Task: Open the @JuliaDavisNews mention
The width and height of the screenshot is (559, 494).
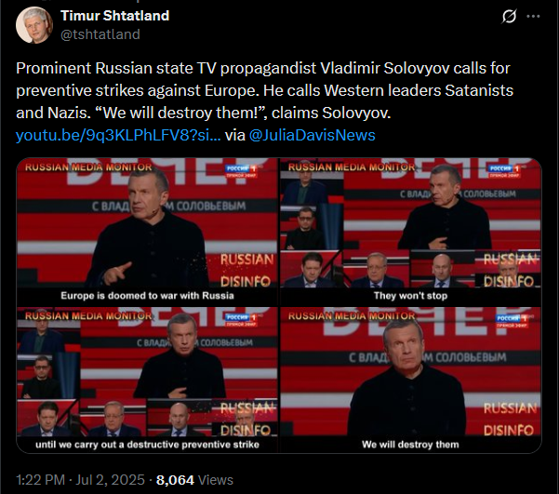Action: 312,136
